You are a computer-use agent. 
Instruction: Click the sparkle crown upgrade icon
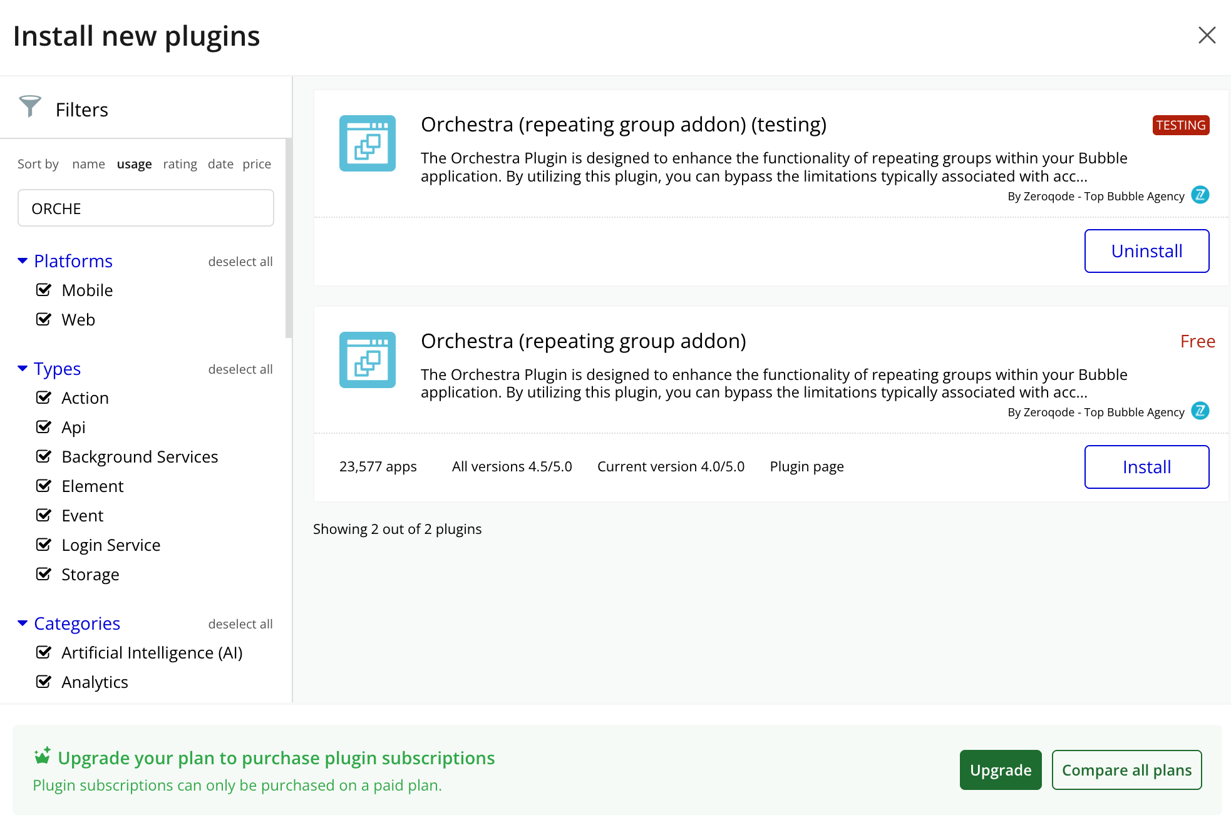point(43,756)
